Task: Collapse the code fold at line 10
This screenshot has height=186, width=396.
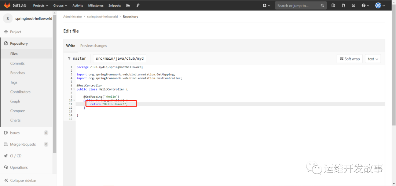Action: (x=74, y=100)
